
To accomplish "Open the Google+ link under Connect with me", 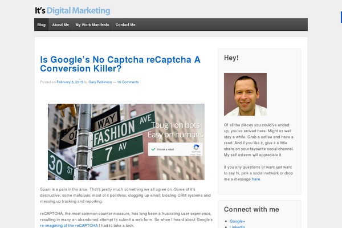I will 237,221.
